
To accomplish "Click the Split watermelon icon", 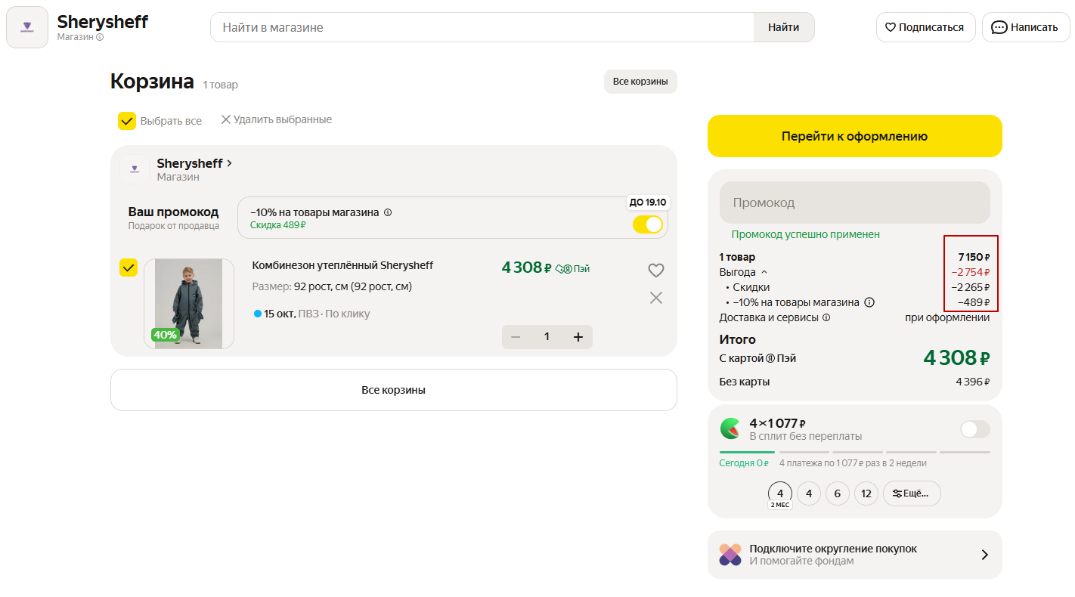I will (x=730, y=429).
